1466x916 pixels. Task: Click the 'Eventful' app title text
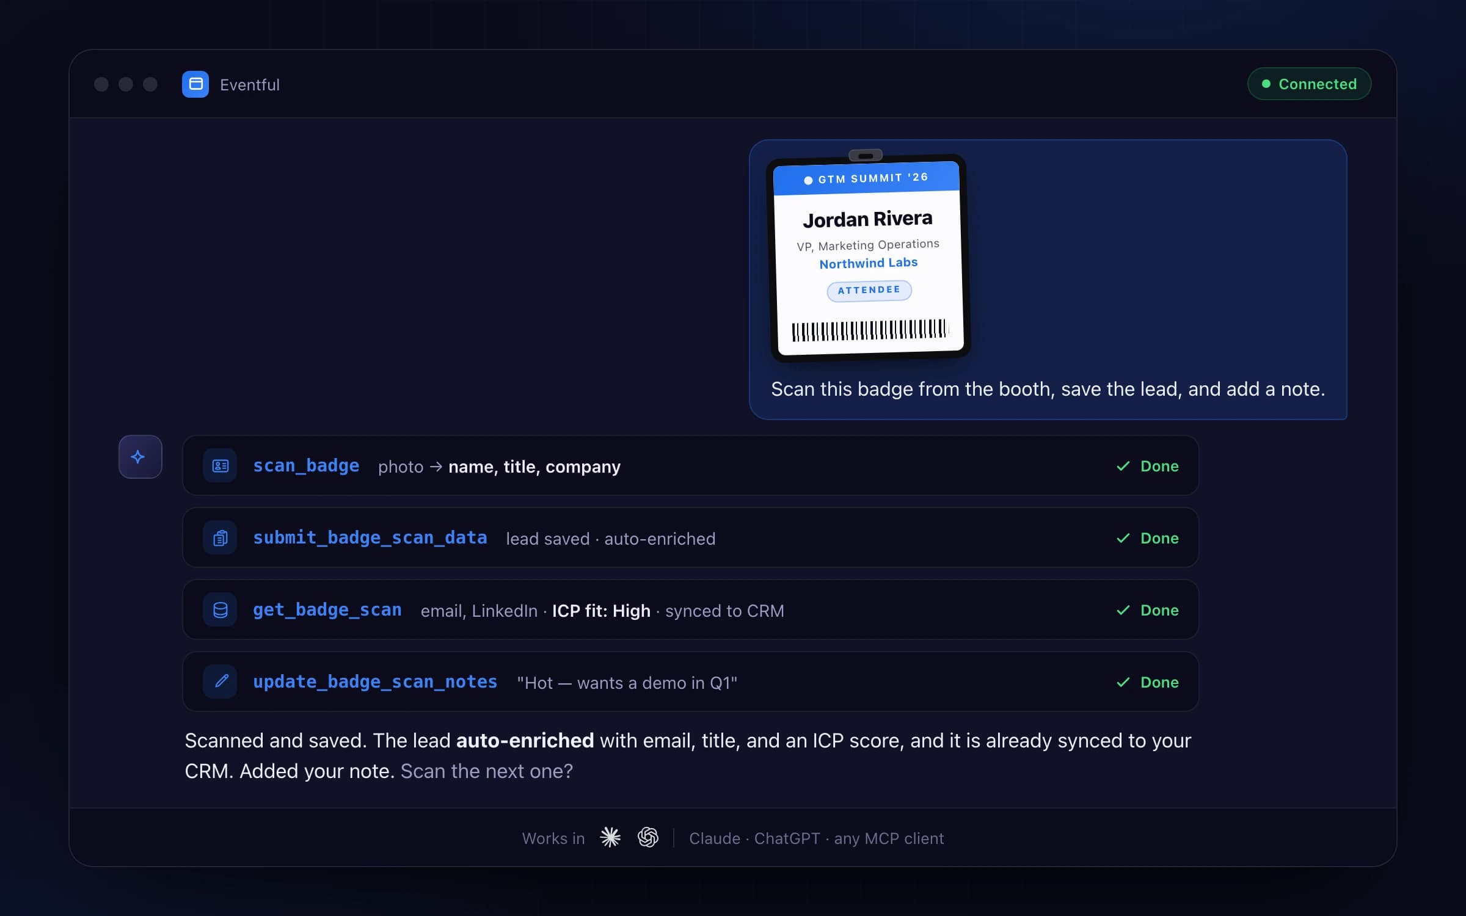(250, 85)
